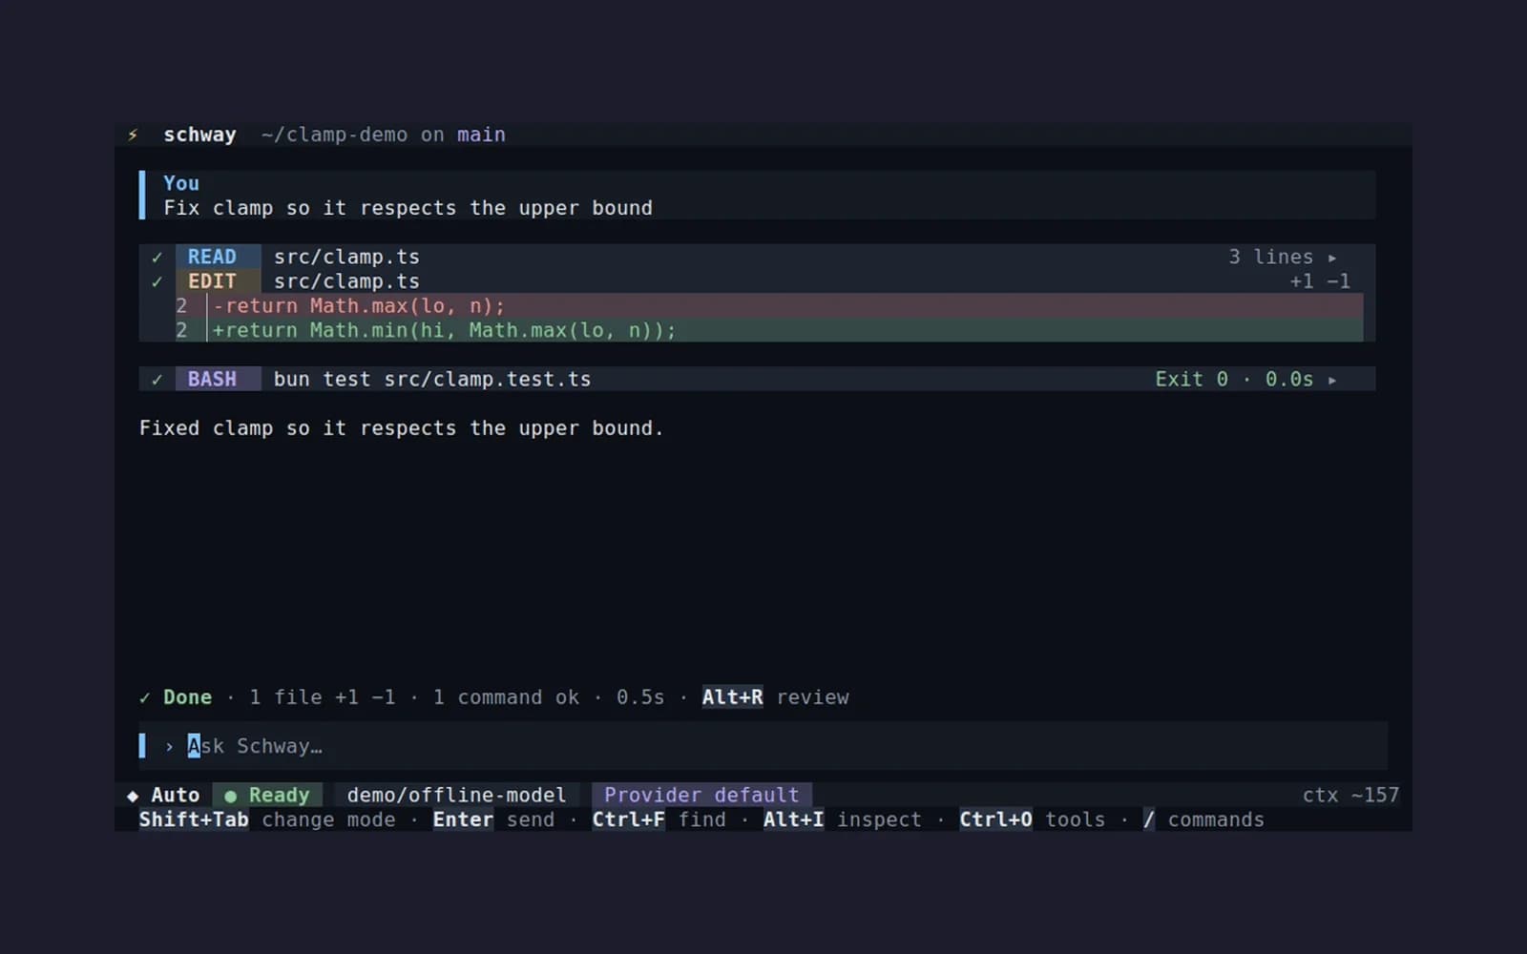This screenshot has height=954, width=1527.
Task: Click the reply Fixed clamp so it respects
Action: click(x=401, y=428)
